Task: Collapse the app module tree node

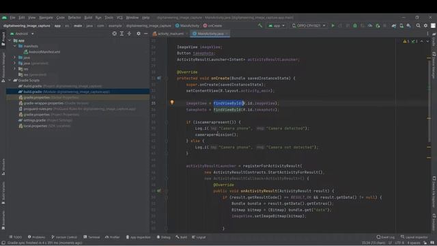Action: point(10,40)
